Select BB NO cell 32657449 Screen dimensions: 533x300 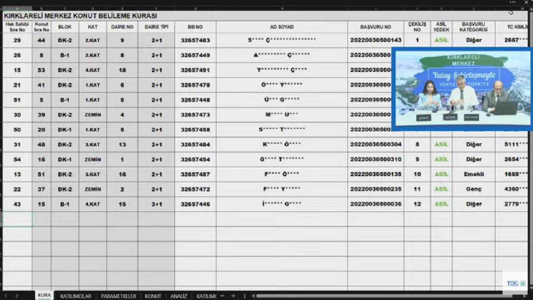(x=195, y=55)
